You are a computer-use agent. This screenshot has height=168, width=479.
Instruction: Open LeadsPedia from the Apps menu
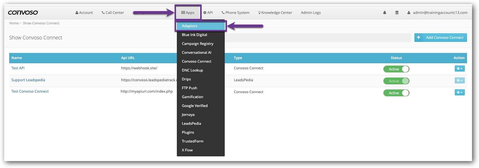[201, 123]
